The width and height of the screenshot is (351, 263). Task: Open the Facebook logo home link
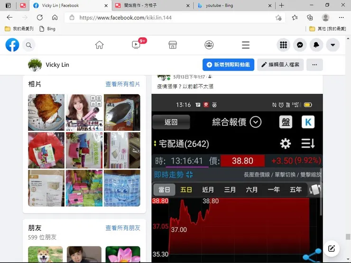coord(12,45)
